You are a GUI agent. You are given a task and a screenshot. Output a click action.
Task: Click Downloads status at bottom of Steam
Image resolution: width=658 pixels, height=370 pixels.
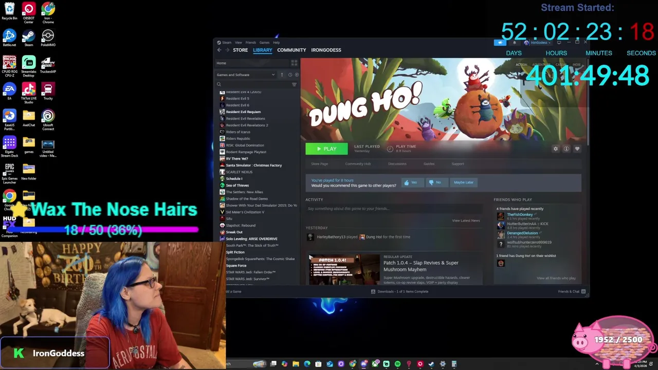[399, 292]
